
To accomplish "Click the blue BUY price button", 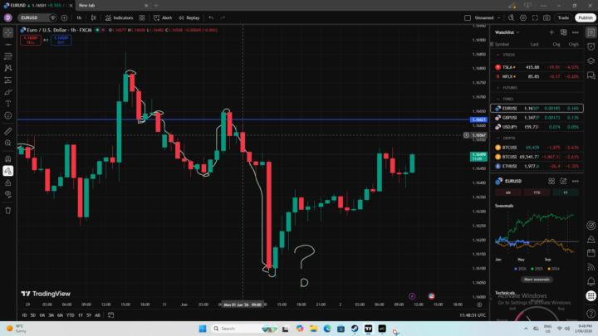I will coord(61,40).
